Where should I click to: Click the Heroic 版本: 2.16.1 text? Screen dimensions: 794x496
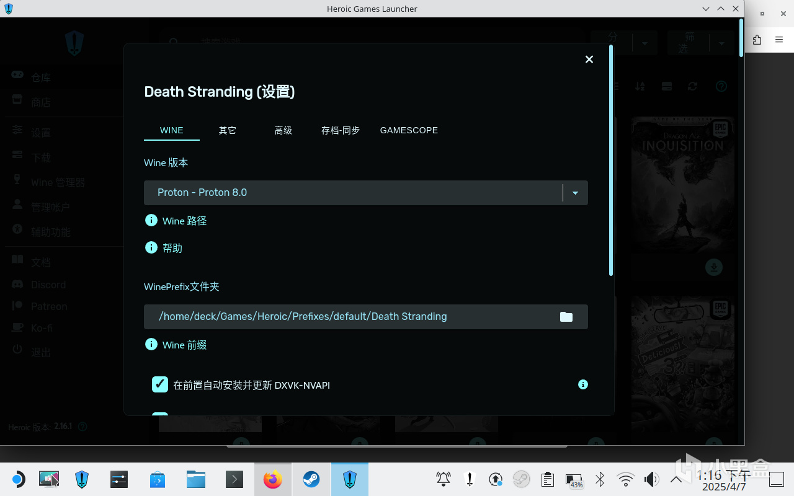tap(40, 427)
